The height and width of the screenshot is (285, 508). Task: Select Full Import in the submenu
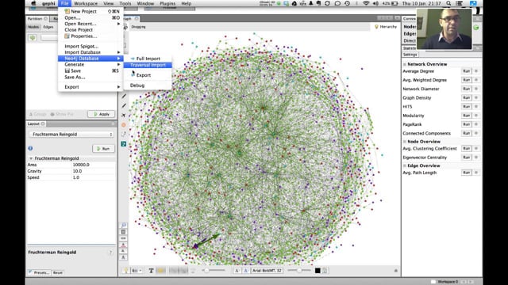(x=148, y=59)
